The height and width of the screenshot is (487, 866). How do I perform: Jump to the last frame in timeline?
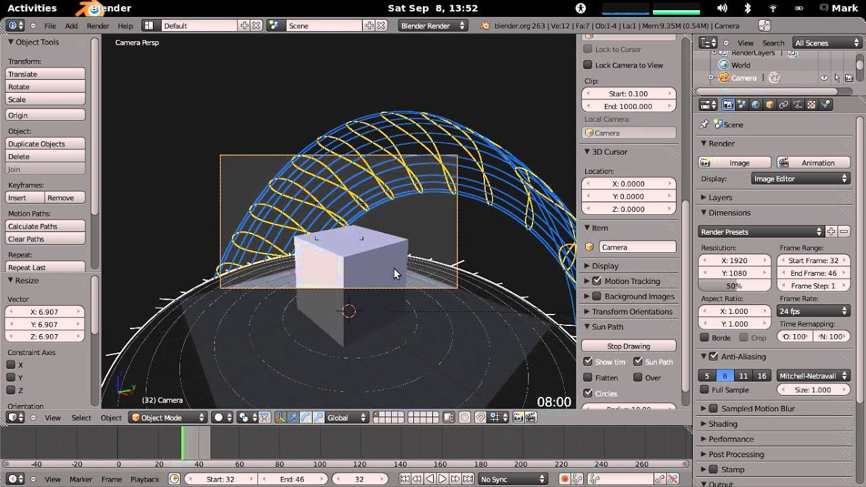point(467,479)
